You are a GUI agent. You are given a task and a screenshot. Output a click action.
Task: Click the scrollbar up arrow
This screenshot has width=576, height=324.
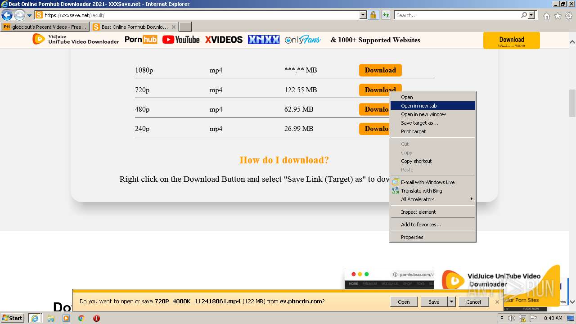click(572, 42)
